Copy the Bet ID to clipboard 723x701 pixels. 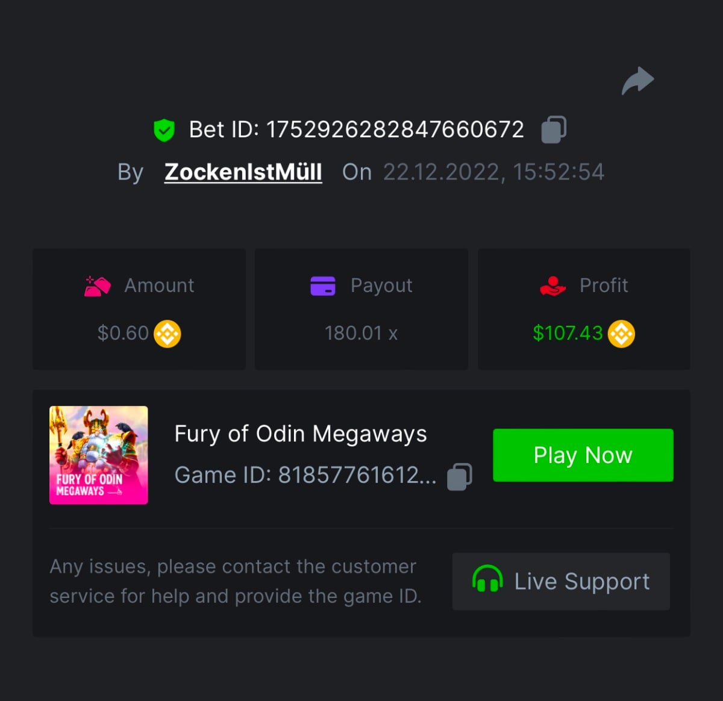[554, 129]
